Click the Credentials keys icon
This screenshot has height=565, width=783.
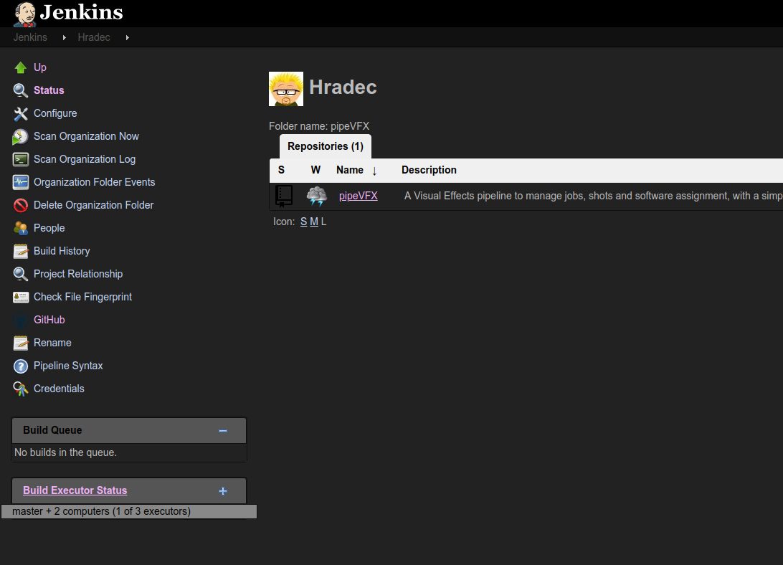pos(21,389)
